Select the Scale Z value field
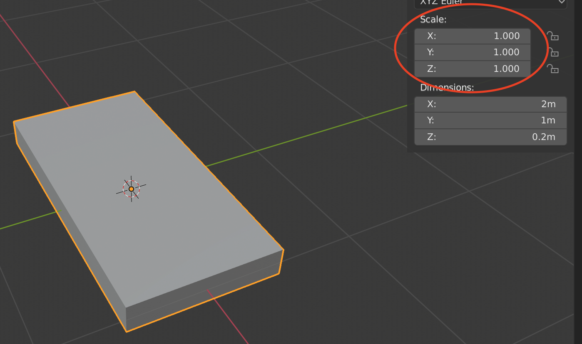 pos(473,69)
